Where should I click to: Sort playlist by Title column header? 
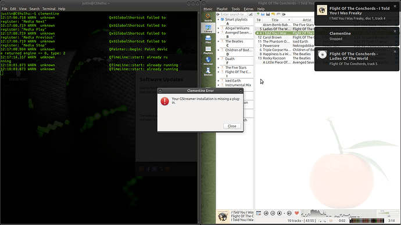point(277,20)
